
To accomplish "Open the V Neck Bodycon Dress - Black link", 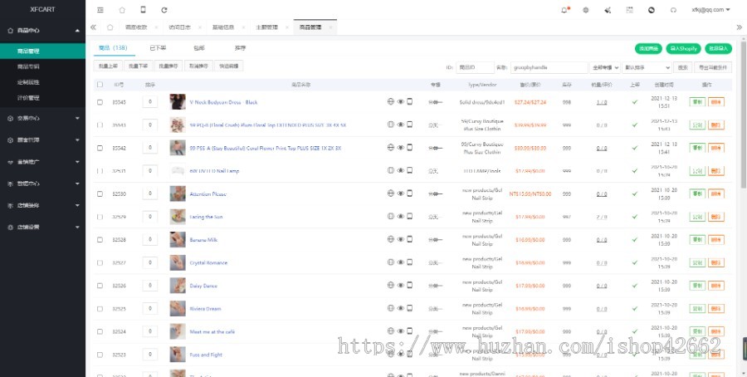I will (223, 102).
